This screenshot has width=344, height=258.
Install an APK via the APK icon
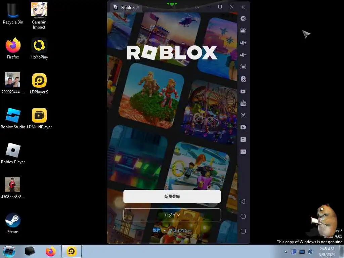(243, 103)
